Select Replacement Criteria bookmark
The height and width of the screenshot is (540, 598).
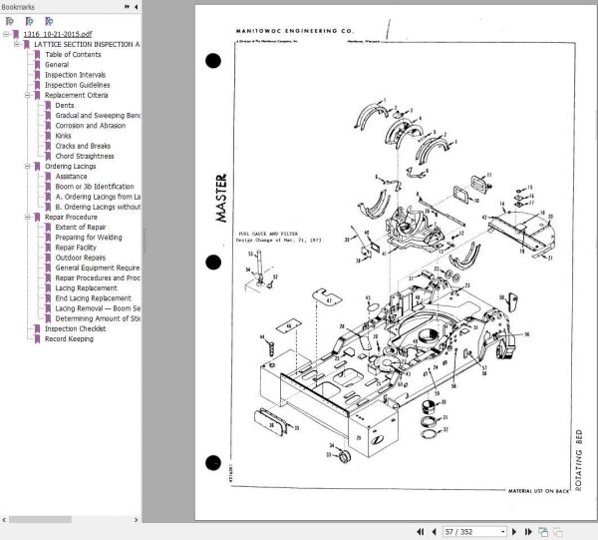tap(77, 95)
